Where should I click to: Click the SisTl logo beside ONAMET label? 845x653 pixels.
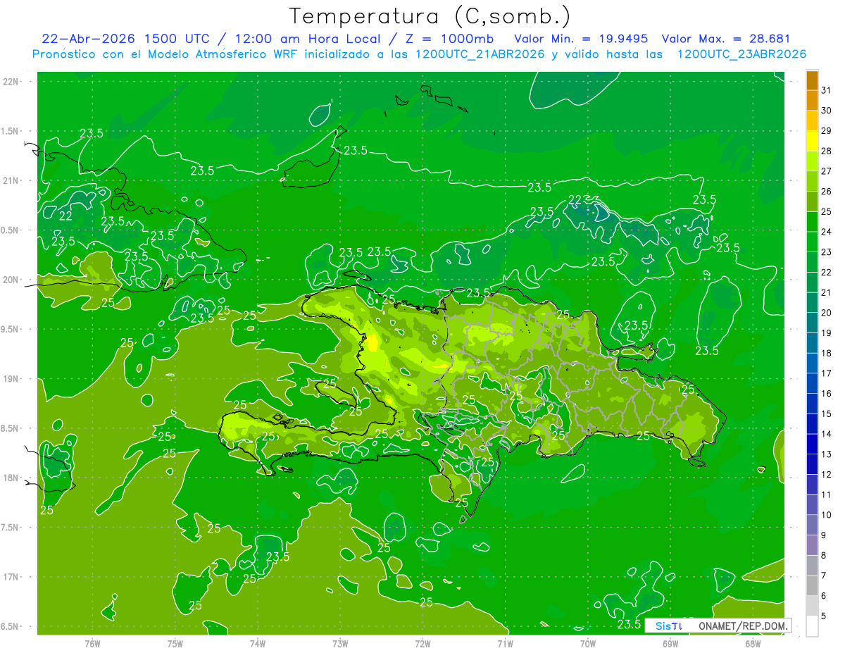pos(668,626)
